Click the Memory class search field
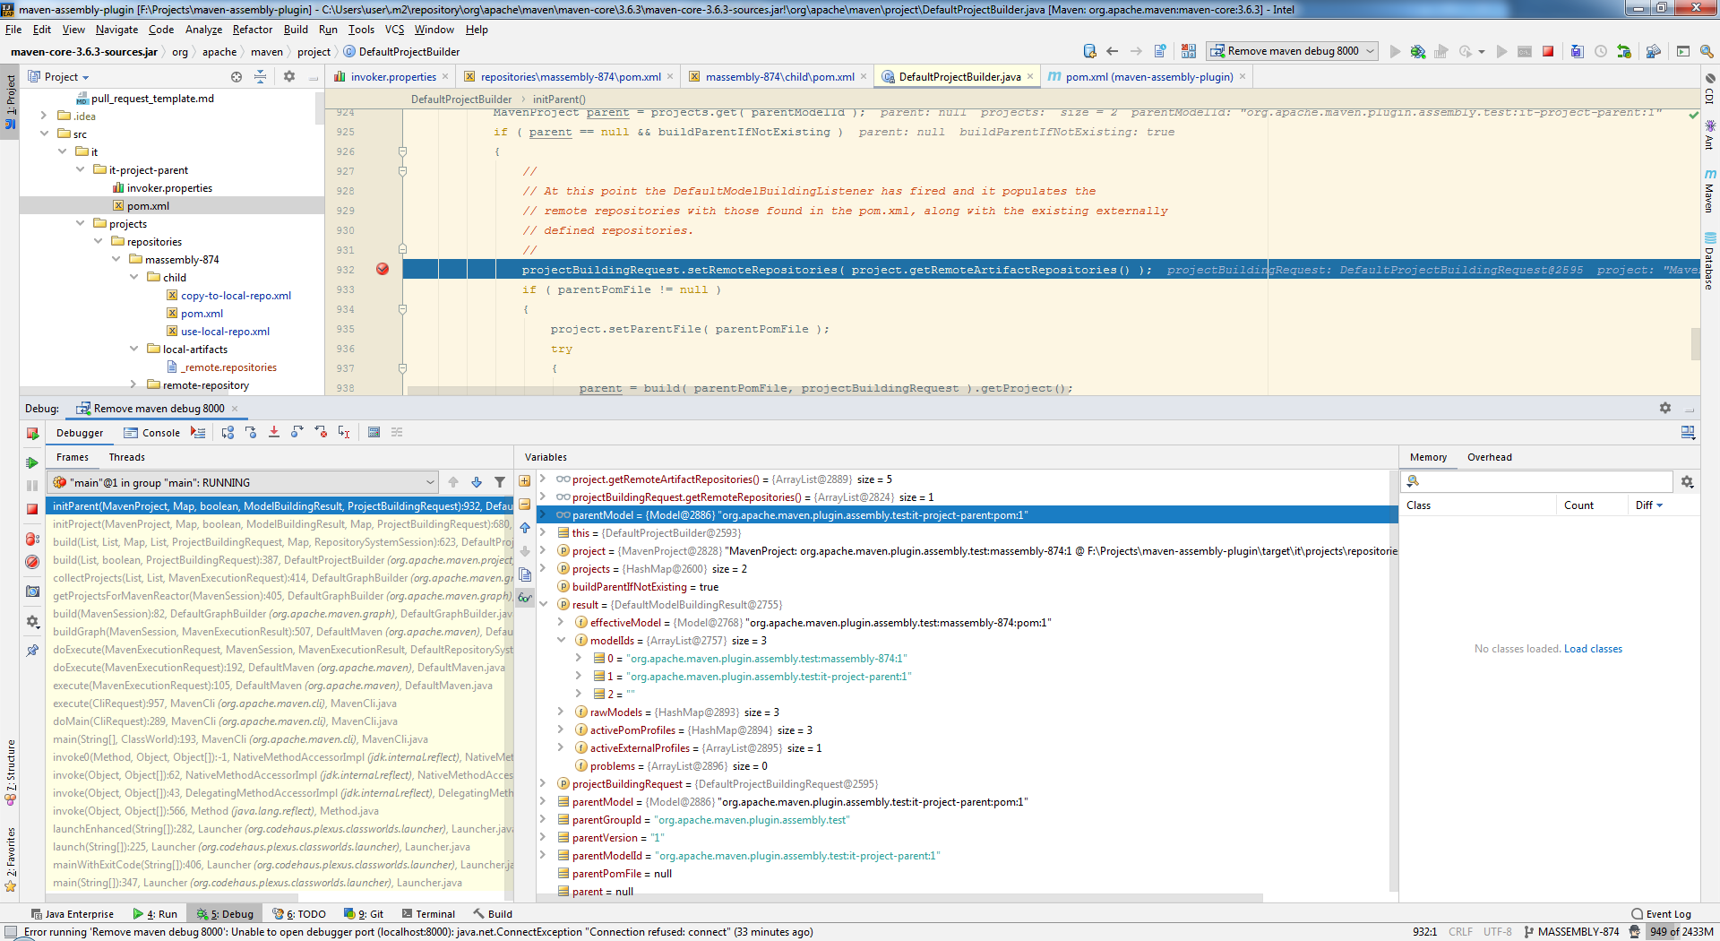The image size is (1720, 941). 1541,482
